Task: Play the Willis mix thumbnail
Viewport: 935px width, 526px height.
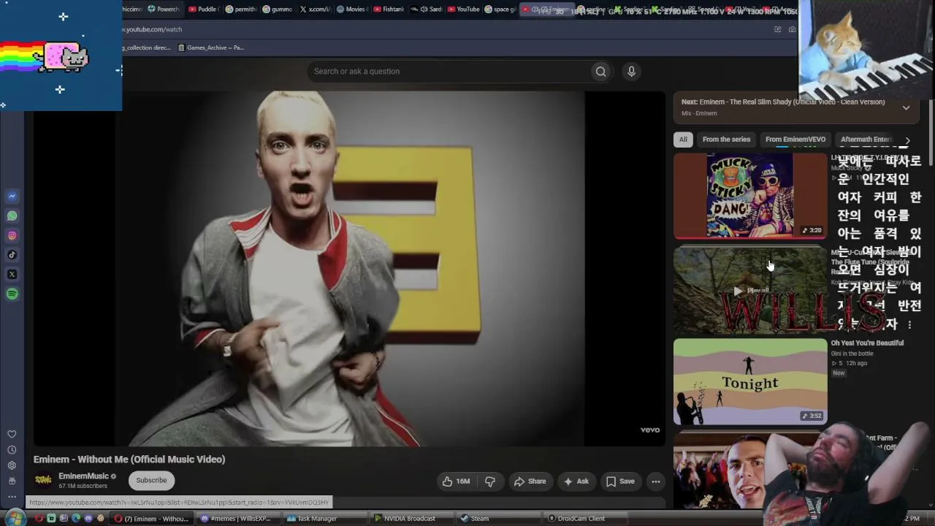Action: (x=750, y=290)
